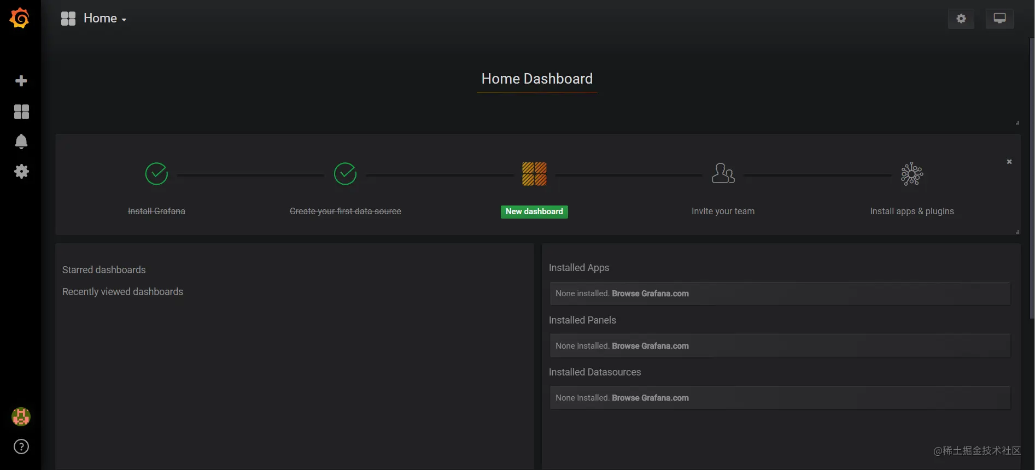
Task: Click Install apps & plugins label
Action: pos(912,211)
